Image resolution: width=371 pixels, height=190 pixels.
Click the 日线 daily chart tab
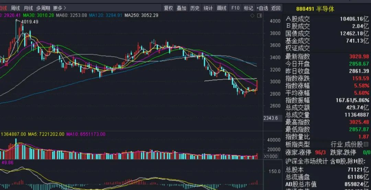coord(3,8)
